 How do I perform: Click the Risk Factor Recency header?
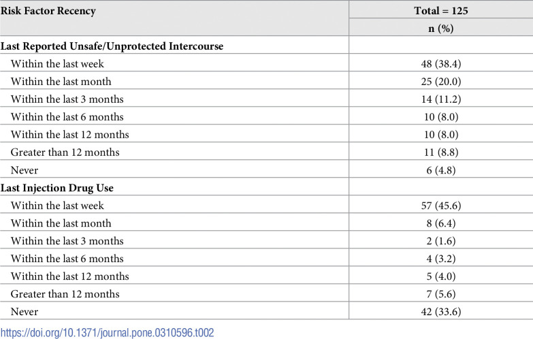pyautogui.click(x=48, y=11)
